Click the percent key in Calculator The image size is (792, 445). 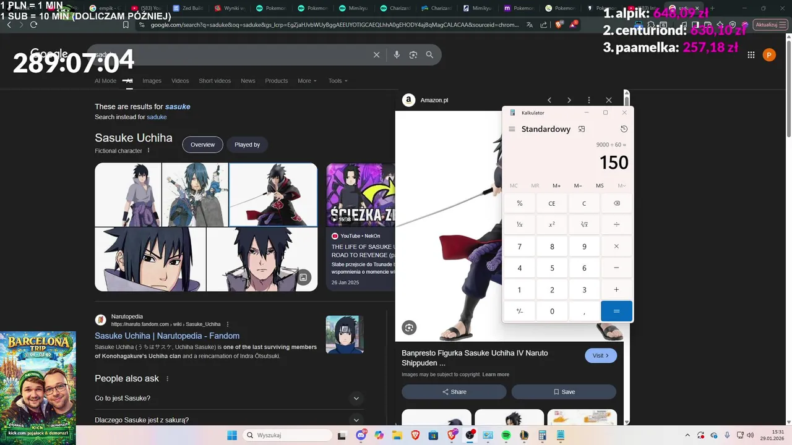(x=520, y=203)
